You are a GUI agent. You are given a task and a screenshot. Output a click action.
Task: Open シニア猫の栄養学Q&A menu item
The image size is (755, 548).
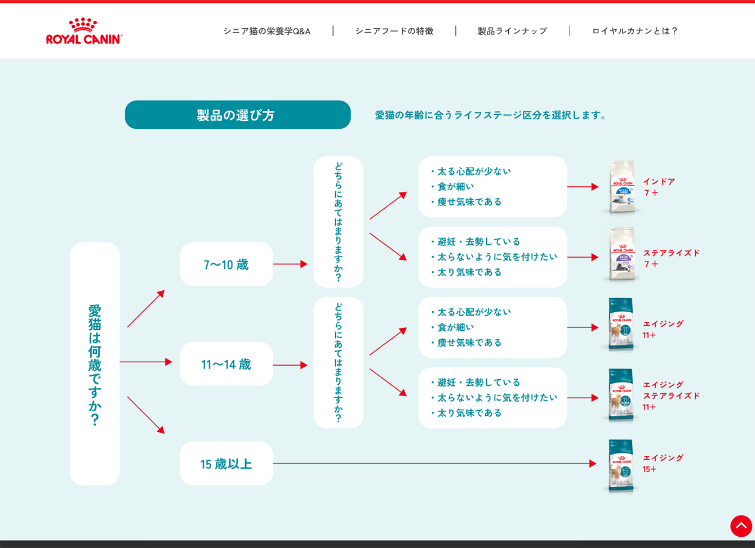pos(267,31)
